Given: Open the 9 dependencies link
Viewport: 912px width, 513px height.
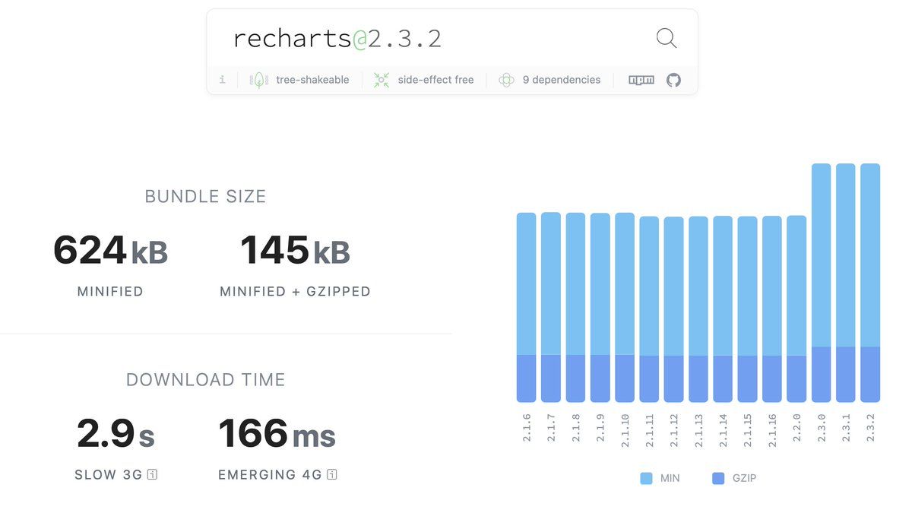Looking at the screenshot, I should (561, 80).
